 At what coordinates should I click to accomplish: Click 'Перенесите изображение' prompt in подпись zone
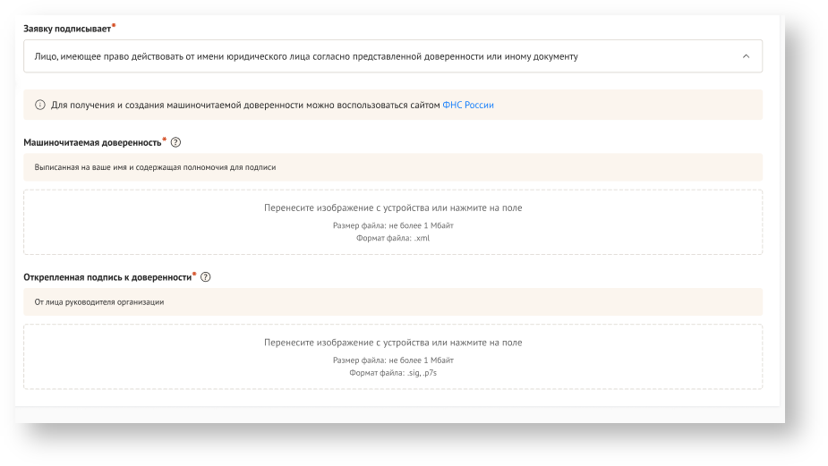click(x=393, y=343)
